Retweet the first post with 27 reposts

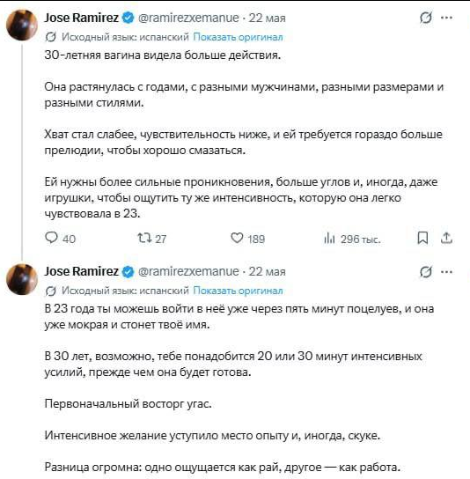[144, 238]
